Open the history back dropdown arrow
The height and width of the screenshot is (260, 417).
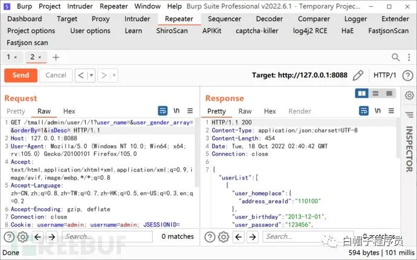tap(91, 76)
